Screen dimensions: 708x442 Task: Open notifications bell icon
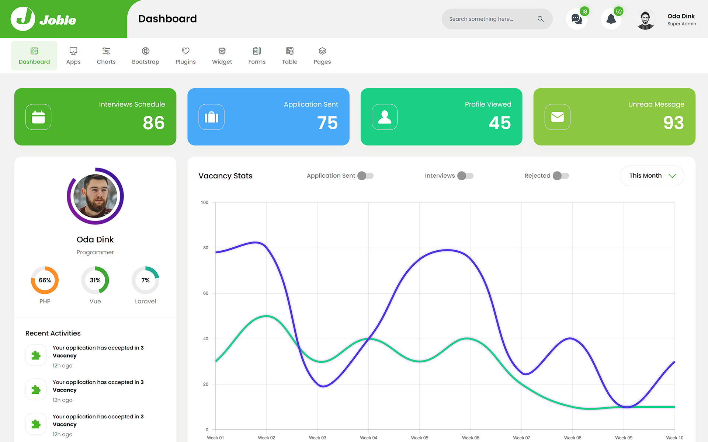[x=611, y=19]
